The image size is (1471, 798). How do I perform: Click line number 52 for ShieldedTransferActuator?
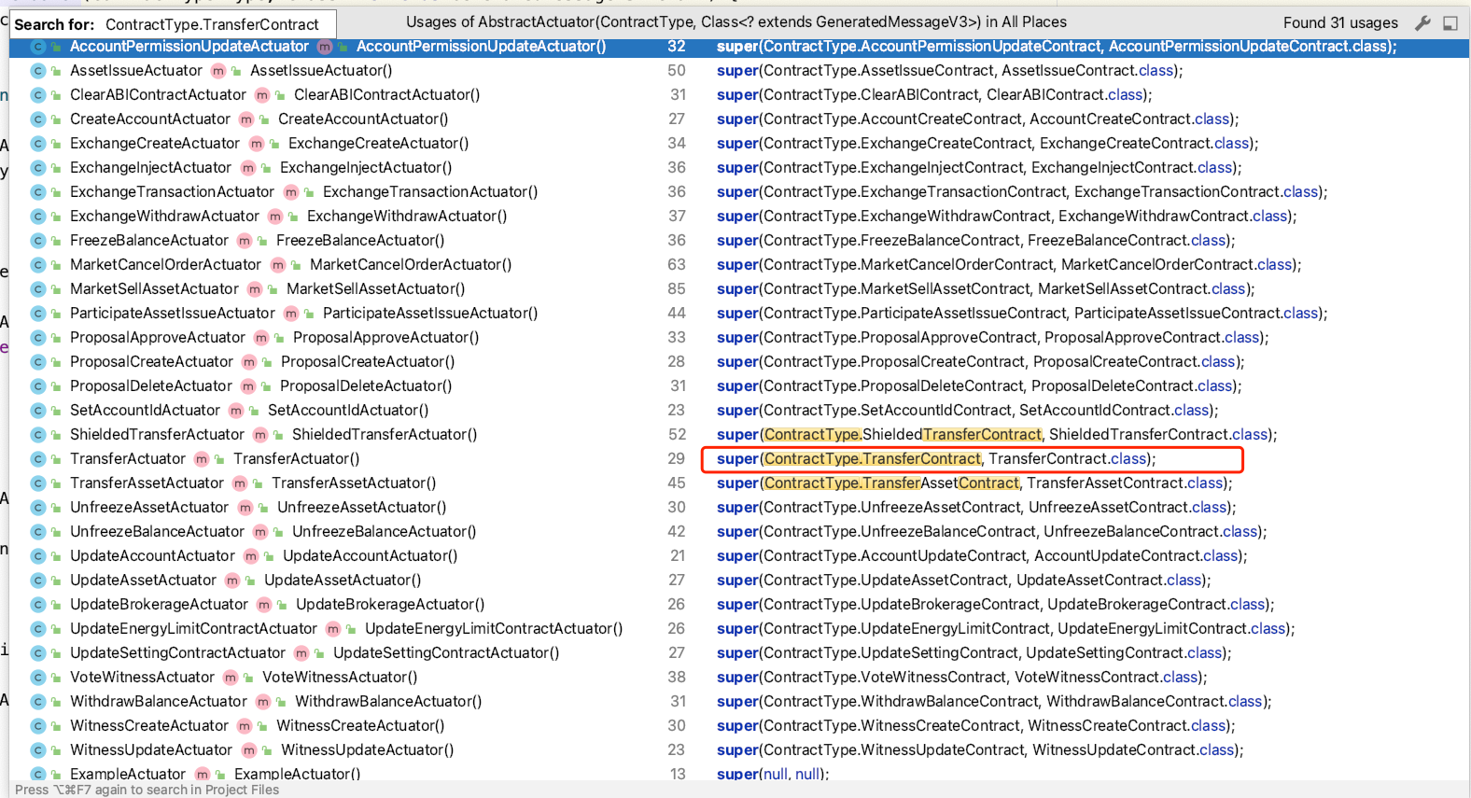(677, 434)
